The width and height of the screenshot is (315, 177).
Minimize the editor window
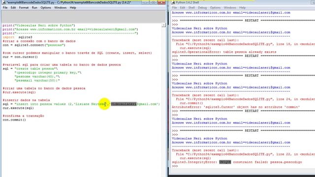click(146, 2)
